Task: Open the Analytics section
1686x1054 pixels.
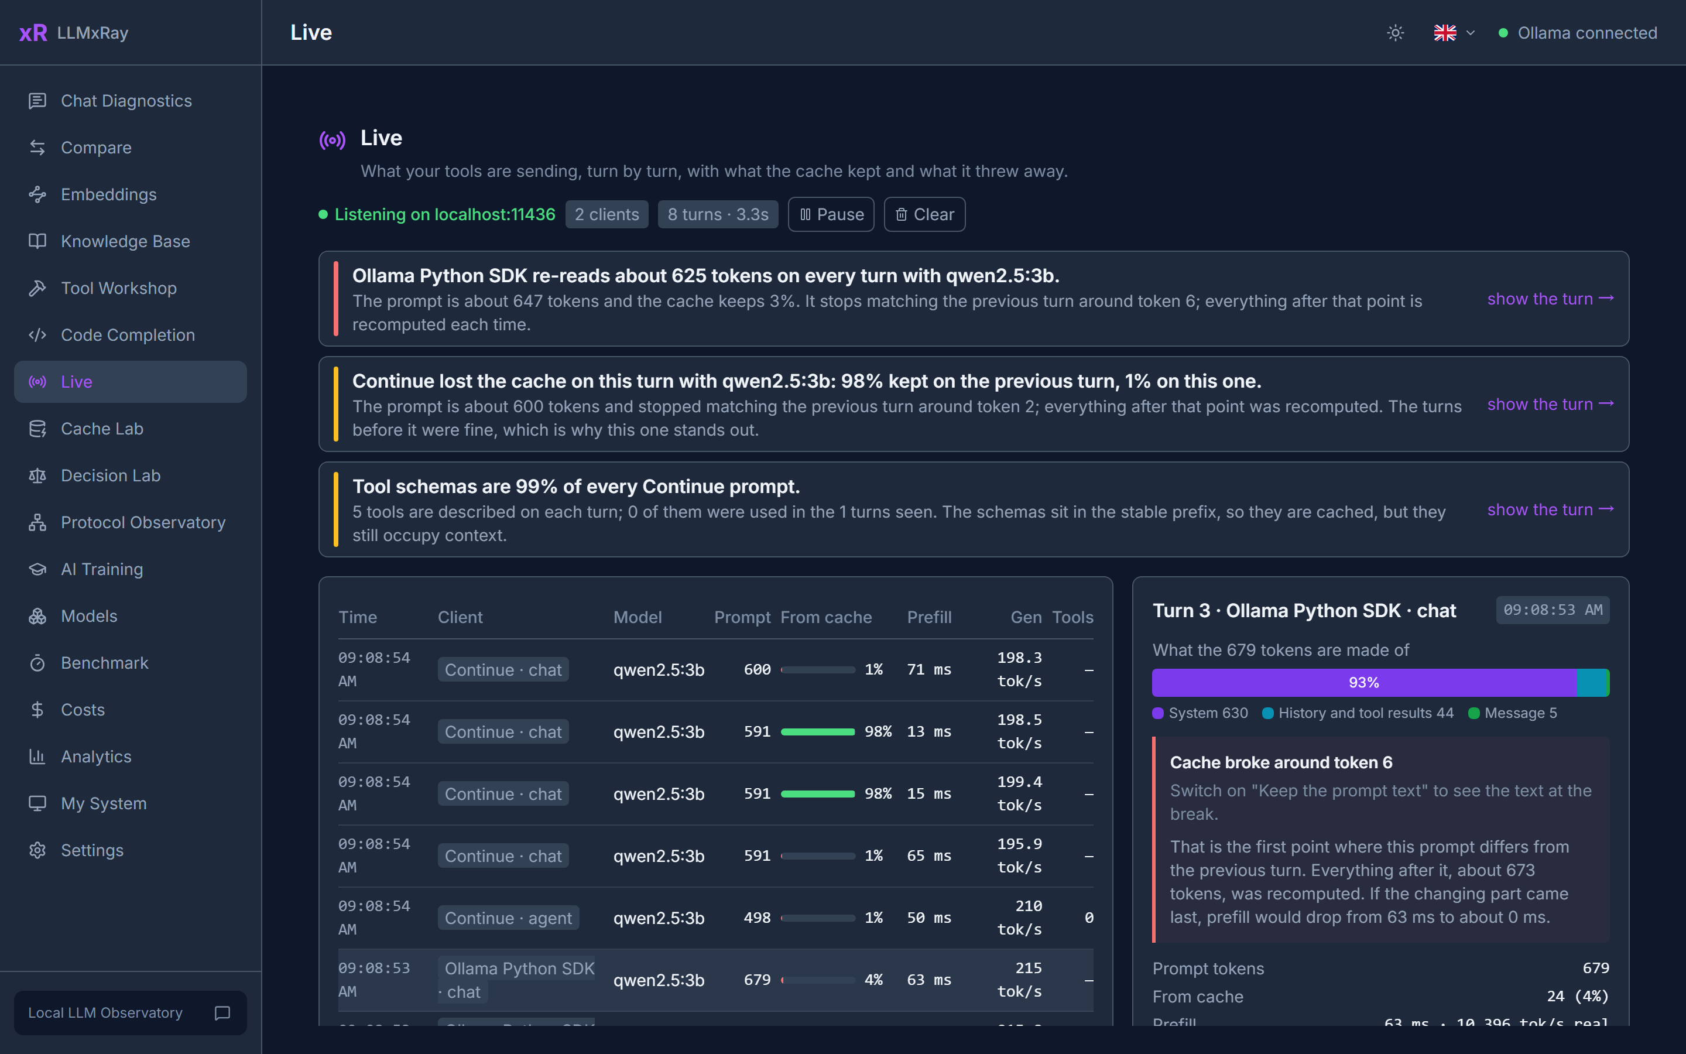Action: coord(131,757)
